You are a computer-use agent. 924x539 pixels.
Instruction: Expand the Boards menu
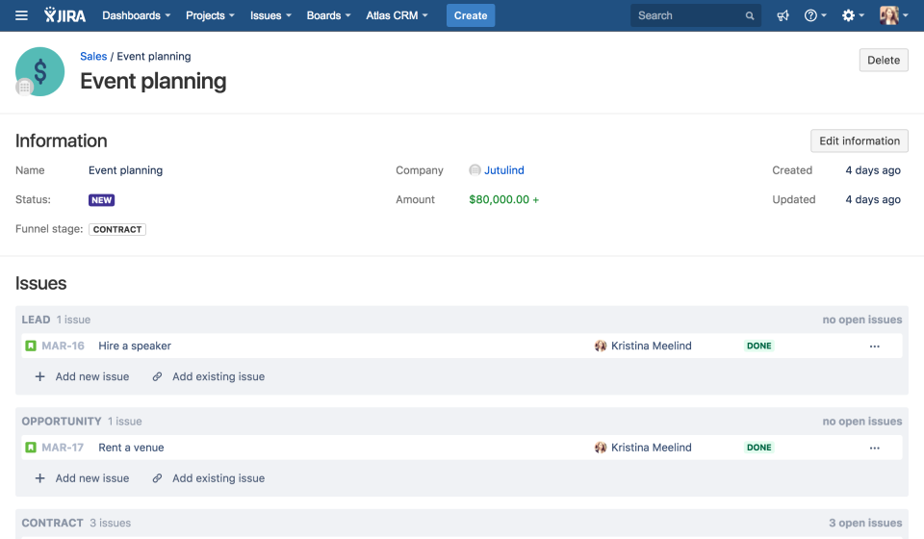pos(328,15)
